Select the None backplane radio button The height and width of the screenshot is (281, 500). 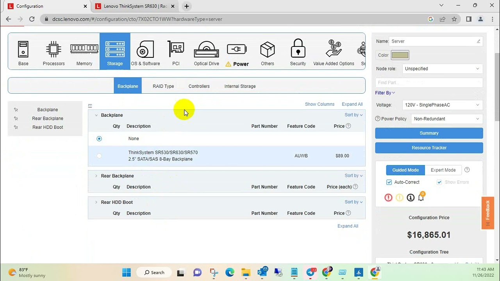point(99,139)
